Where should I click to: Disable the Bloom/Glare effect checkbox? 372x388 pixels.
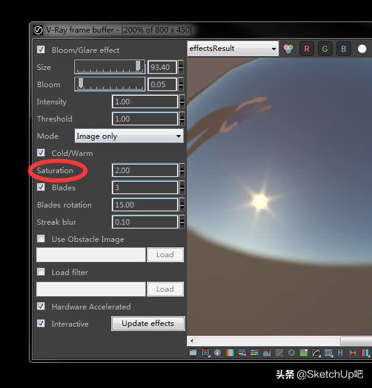click(41, 50)
